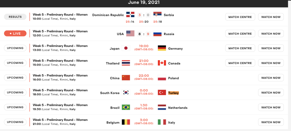Viewport: 291px width, 131px height.
Task: Click the Japan flag icon
Action: (x=126, y=48)
